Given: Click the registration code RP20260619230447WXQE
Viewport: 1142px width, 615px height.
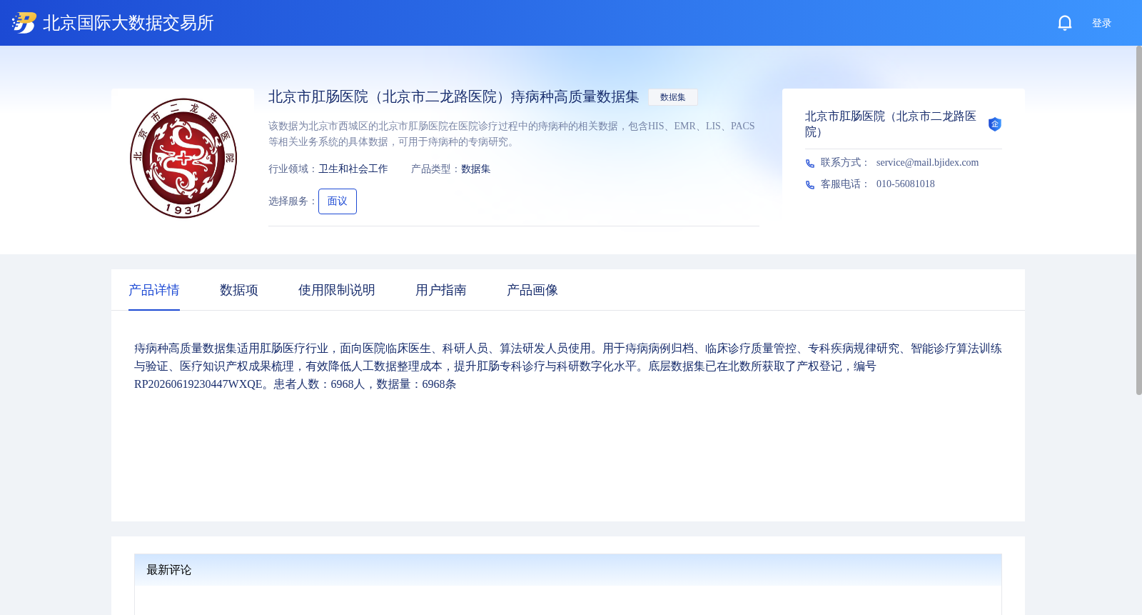Looking at the screenshot, I should click(198, 384).
